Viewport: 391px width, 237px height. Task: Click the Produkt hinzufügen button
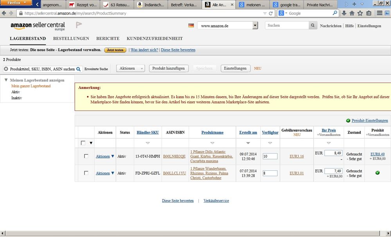point(168,68)
